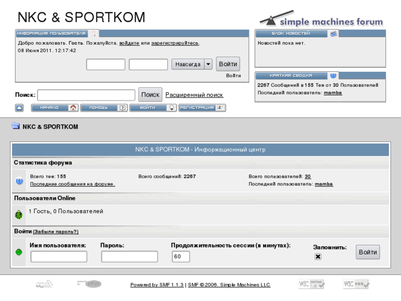Viewport: 401px width, 301px height.
Task: Open the зарегистрируйтесь link
Action: 175,43
